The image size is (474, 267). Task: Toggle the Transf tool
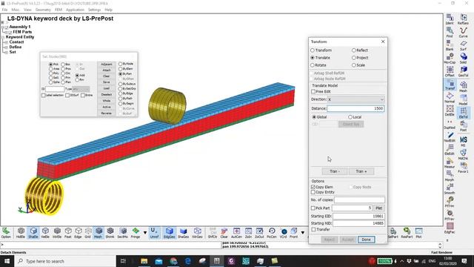click(x=450, y=84)
